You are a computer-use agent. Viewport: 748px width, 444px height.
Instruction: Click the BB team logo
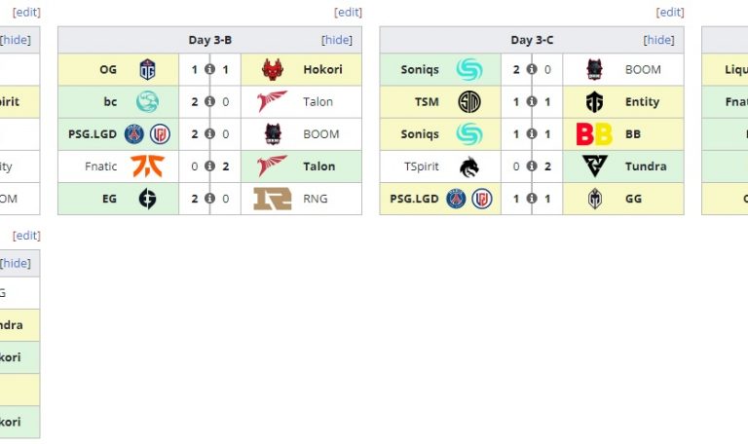click(x=594, y=133)
